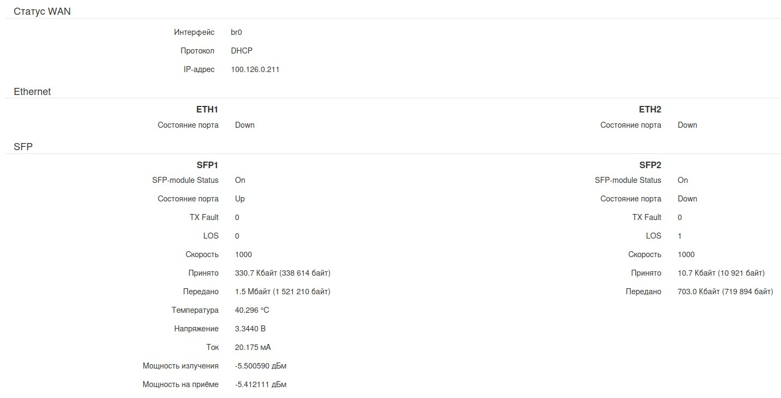Viewport: 781px width, 398px height.
Task: Click the SFP2 column heading
Action: 650,165
